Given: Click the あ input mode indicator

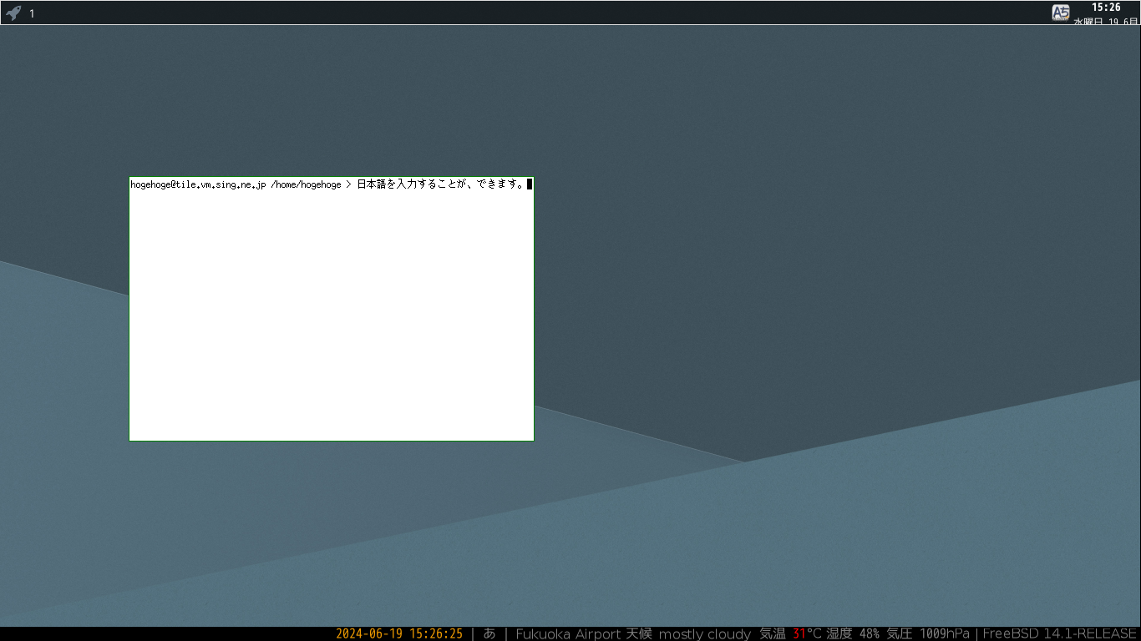Looking at the screenshot, I should coord(489,633).
